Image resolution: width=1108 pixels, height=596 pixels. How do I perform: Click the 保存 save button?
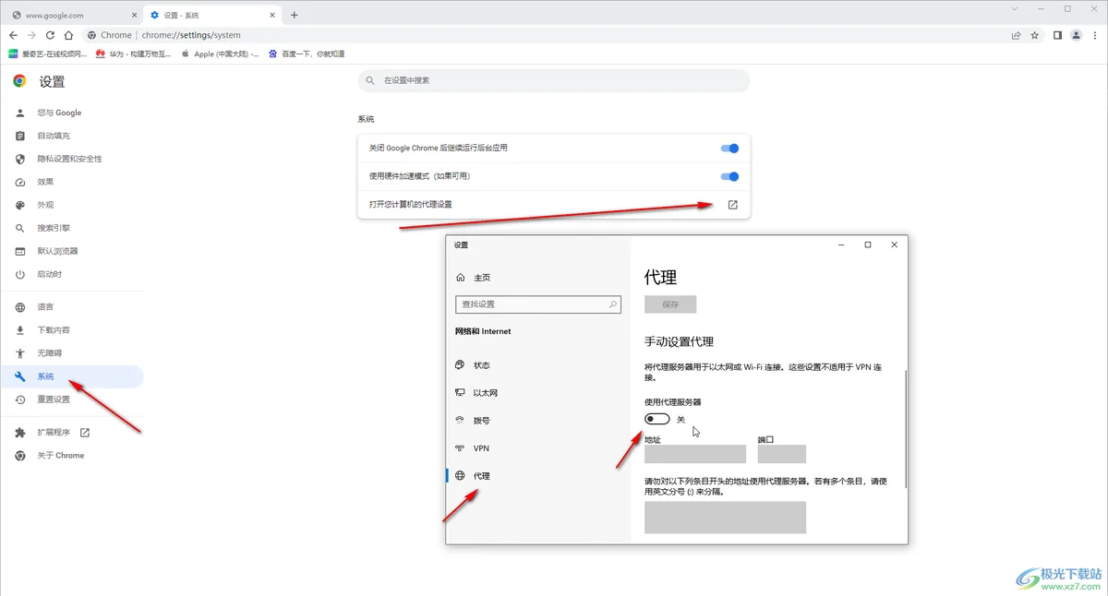point(670,304)
